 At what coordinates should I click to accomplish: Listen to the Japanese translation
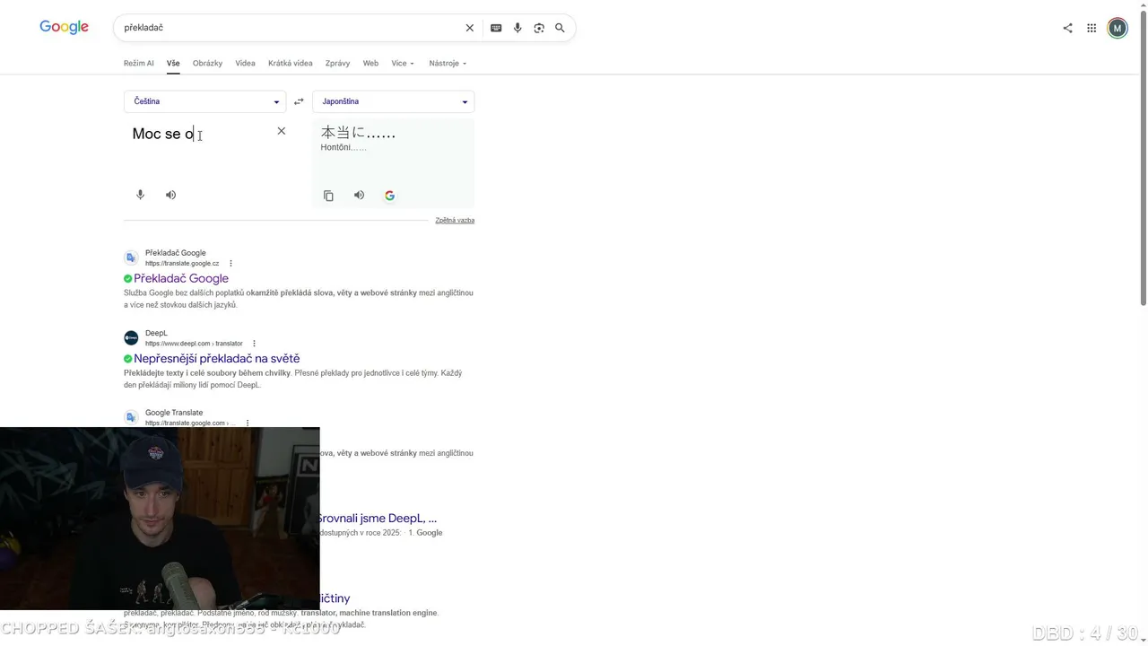point(359,196)
